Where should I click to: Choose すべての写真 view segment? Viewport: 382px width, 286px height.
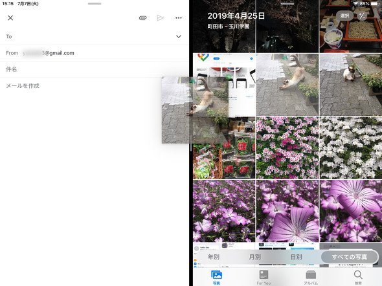click(x=350, y=257)
